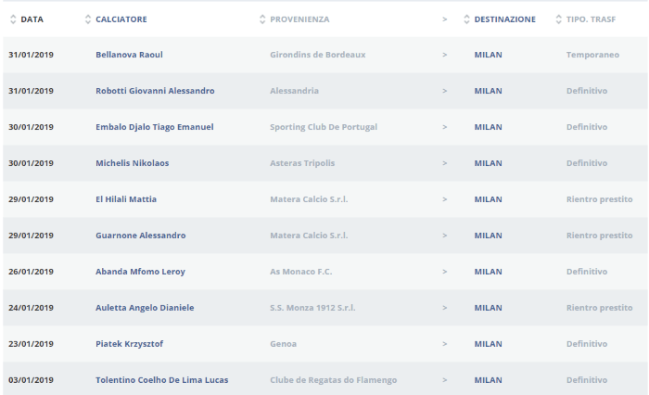The image size is (649, 395).
Task: Open player Embalo Djalo Tiago Emanuel
Action: [154, 127]
